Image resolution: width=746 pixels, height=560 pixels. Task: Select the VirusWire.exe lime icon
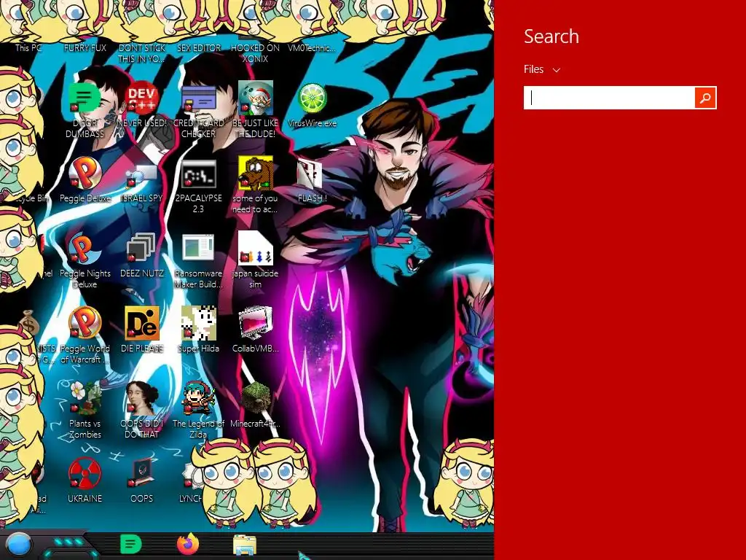312,98
